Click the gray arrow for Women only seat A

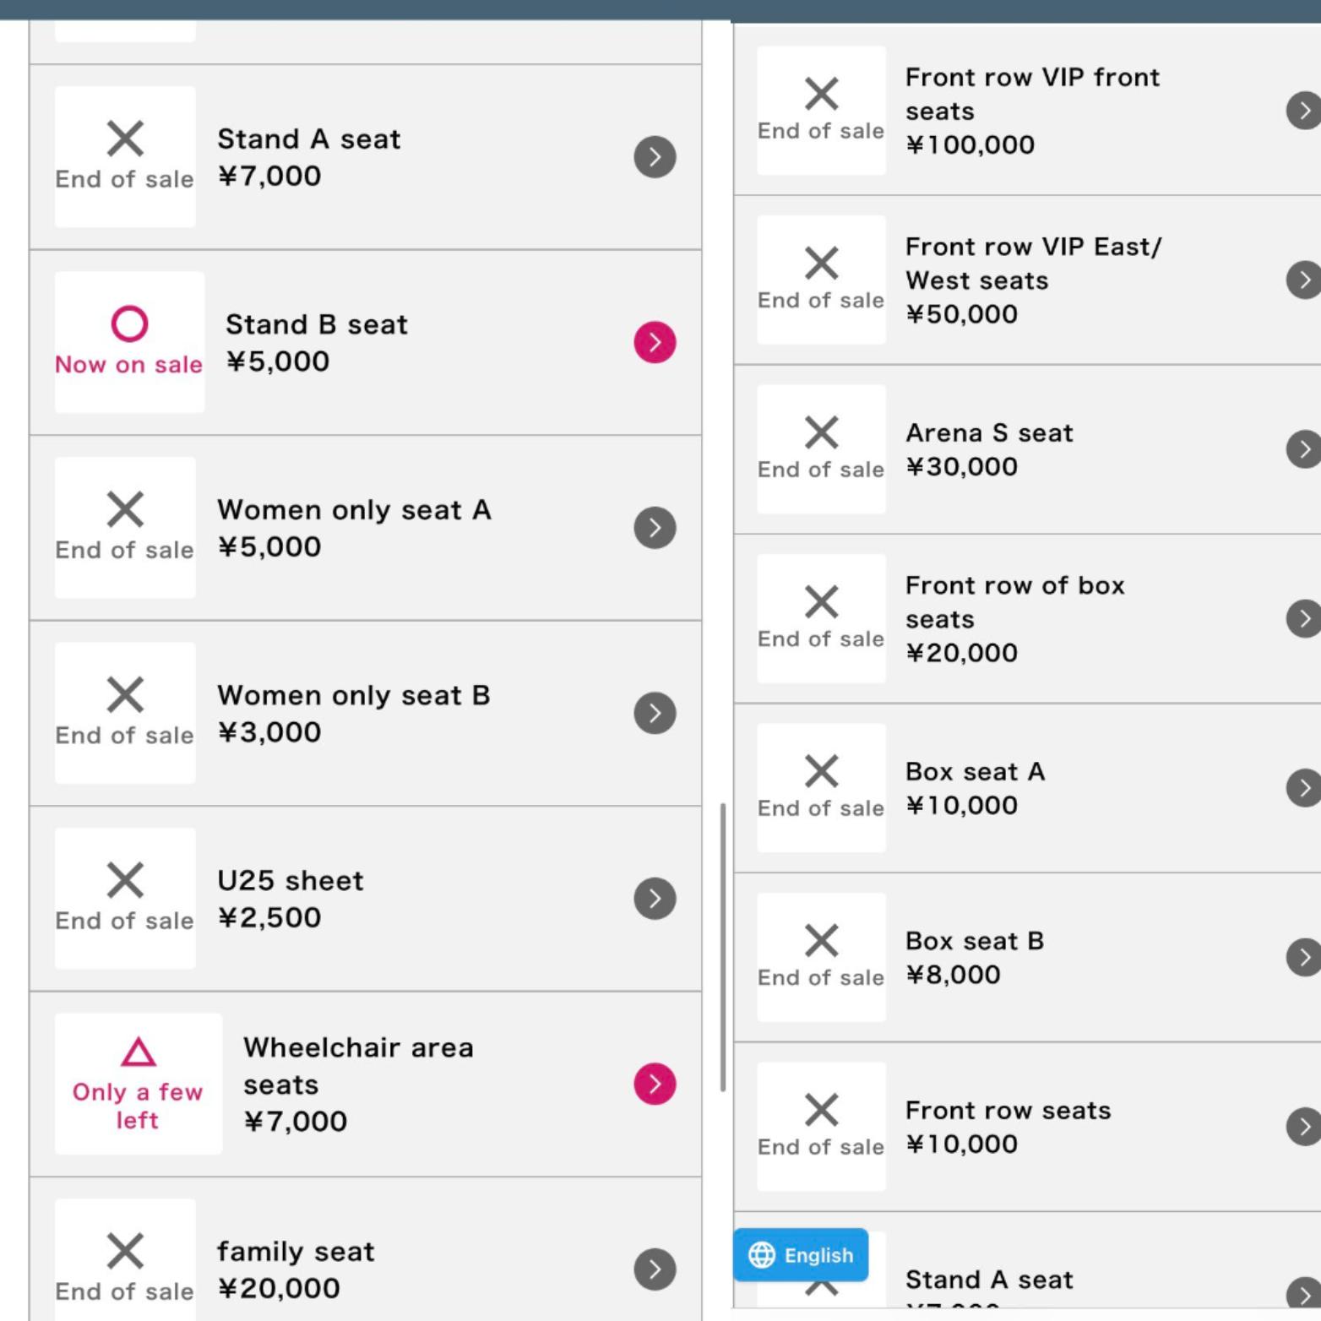655,528
